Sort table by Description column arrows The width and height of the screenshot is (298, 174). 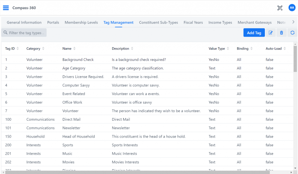[132, 48]
